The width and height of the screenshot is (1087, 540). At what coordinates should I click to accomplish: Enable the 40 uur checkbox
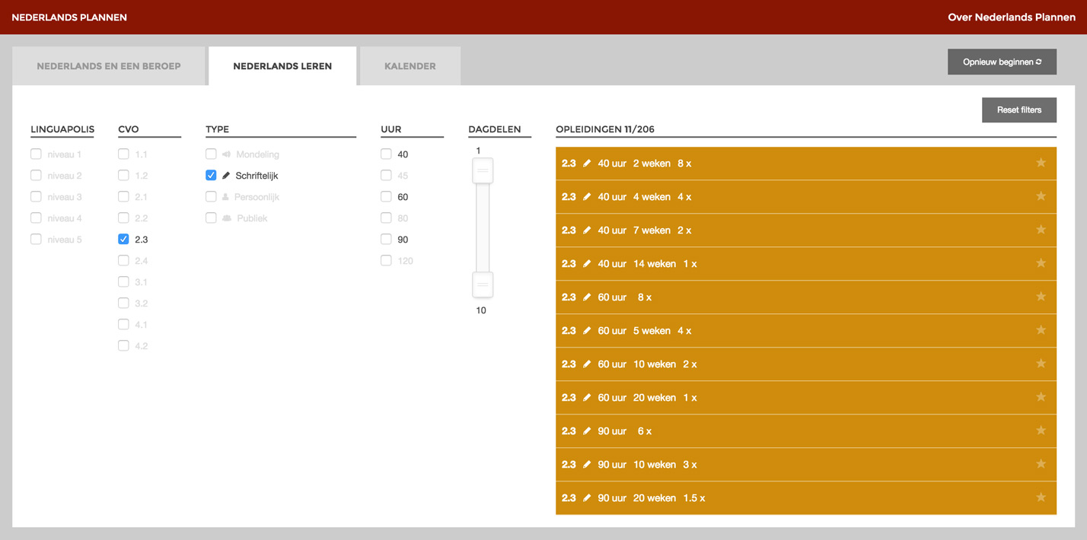tap(386, 154)
